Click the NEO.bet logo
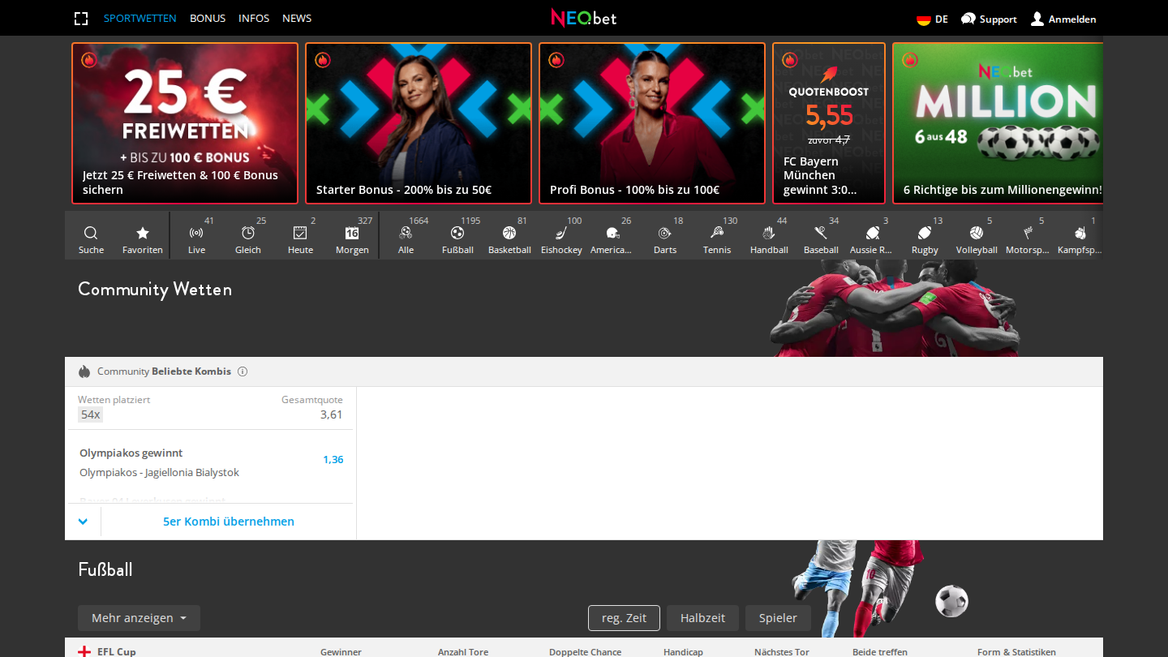The image size is (1168, 657). pyautogui.click(x=584, y=18)
